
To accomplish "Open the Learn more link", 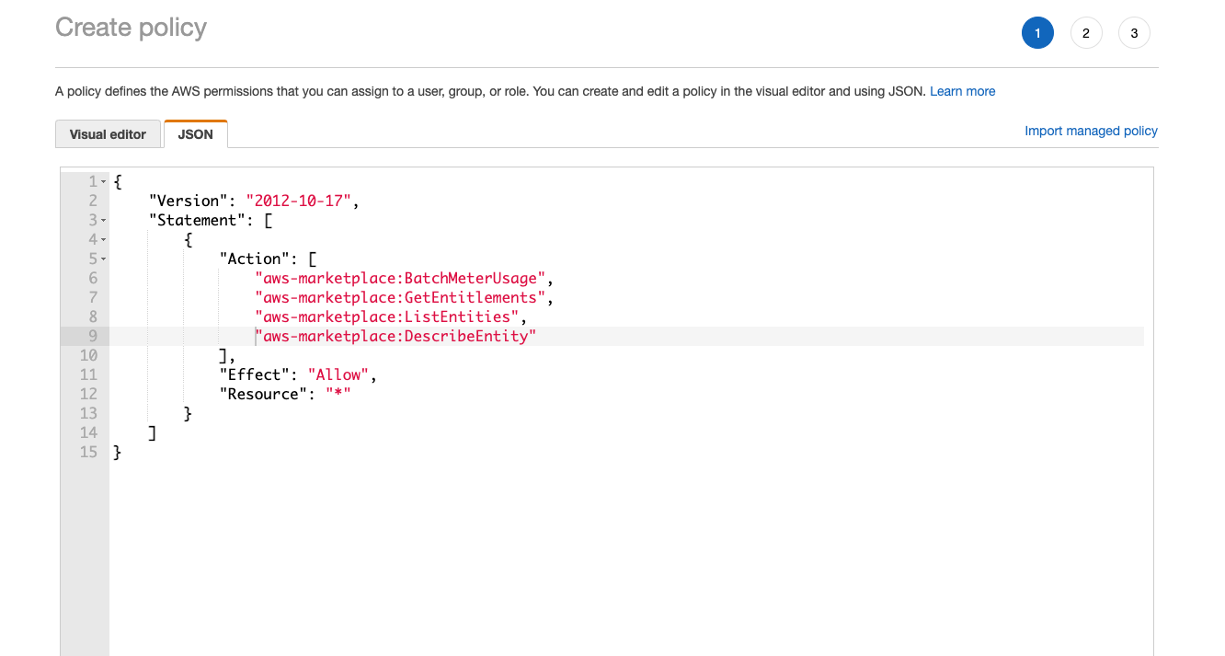I will 962,91.
